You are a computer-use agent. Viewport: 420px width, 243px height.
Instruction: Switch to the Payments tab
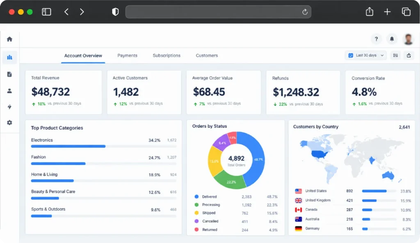[x=127, y=56]
